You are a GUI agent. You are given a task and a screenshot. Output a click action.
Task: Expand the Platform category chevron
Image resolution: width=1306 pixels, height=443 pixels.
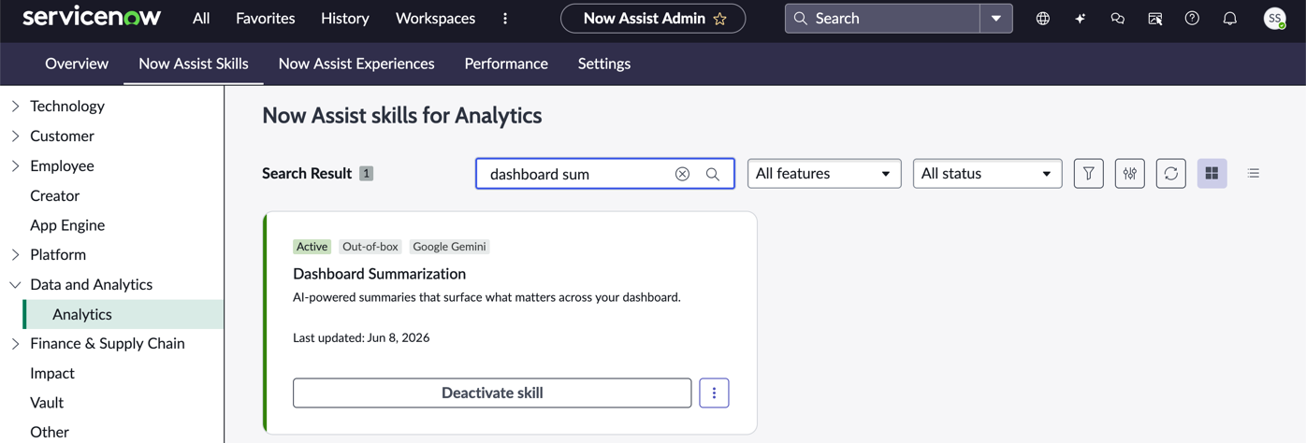click(x=15, y=255)
